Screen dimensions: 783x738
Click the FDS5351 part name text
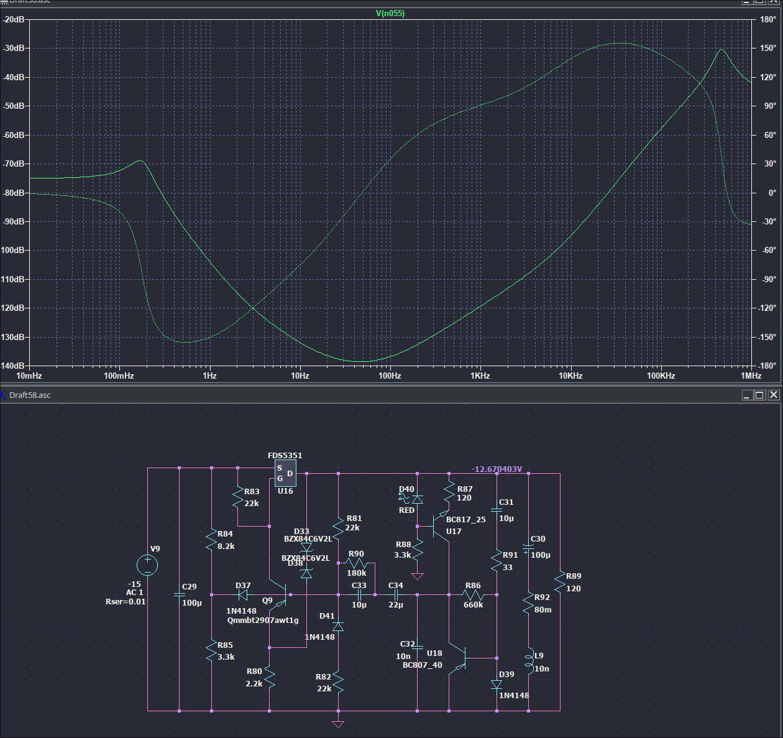[x=285, y=455]
